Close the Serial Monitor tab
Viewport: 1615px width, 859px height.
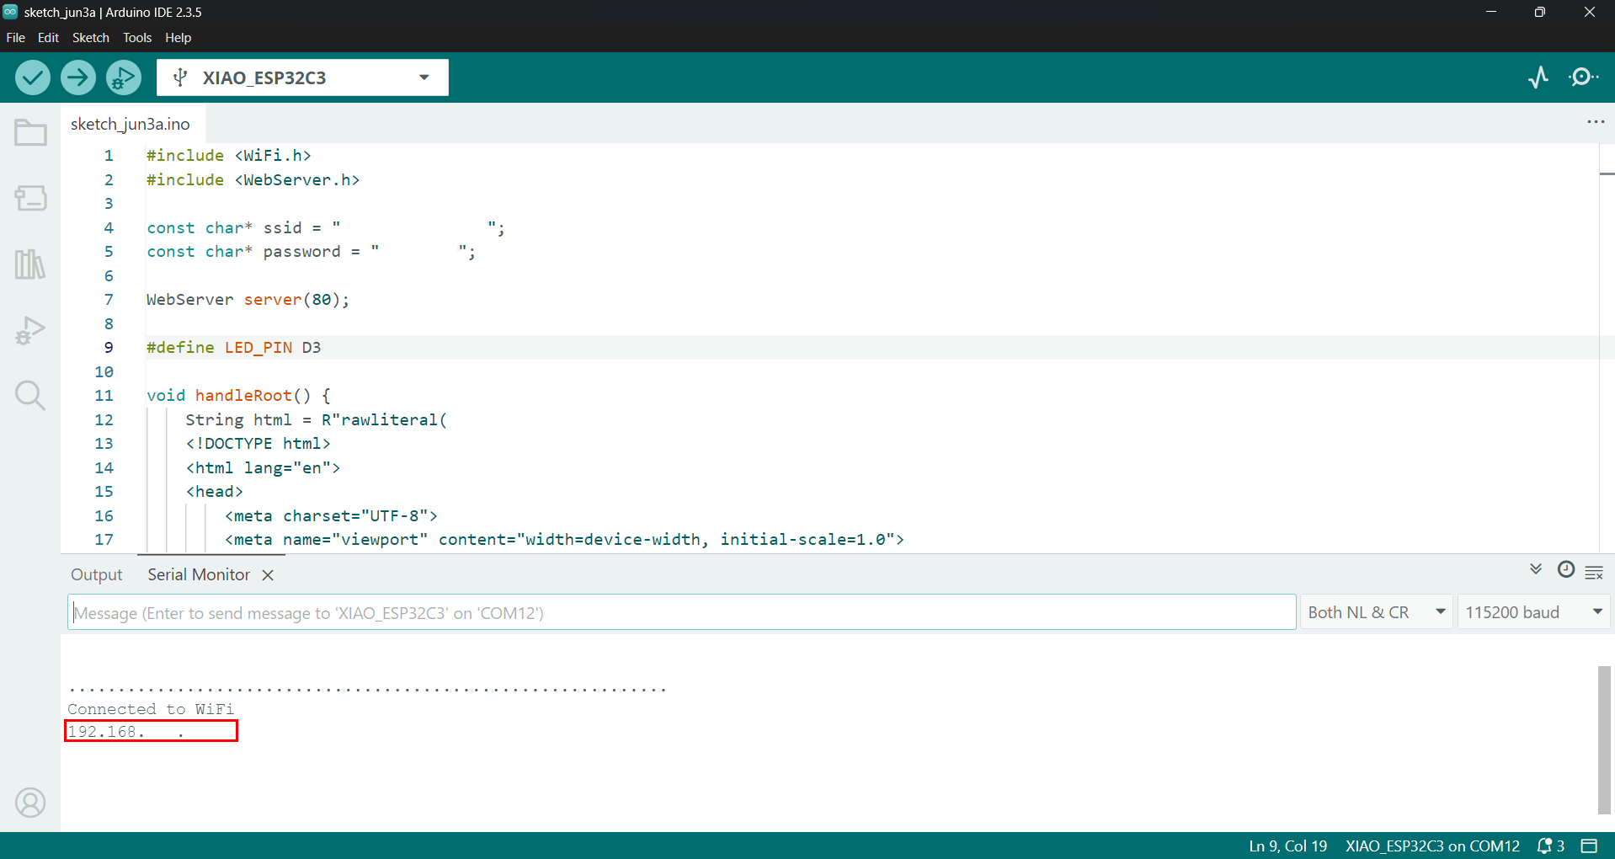pyautogui.click(x=268, y=575)
